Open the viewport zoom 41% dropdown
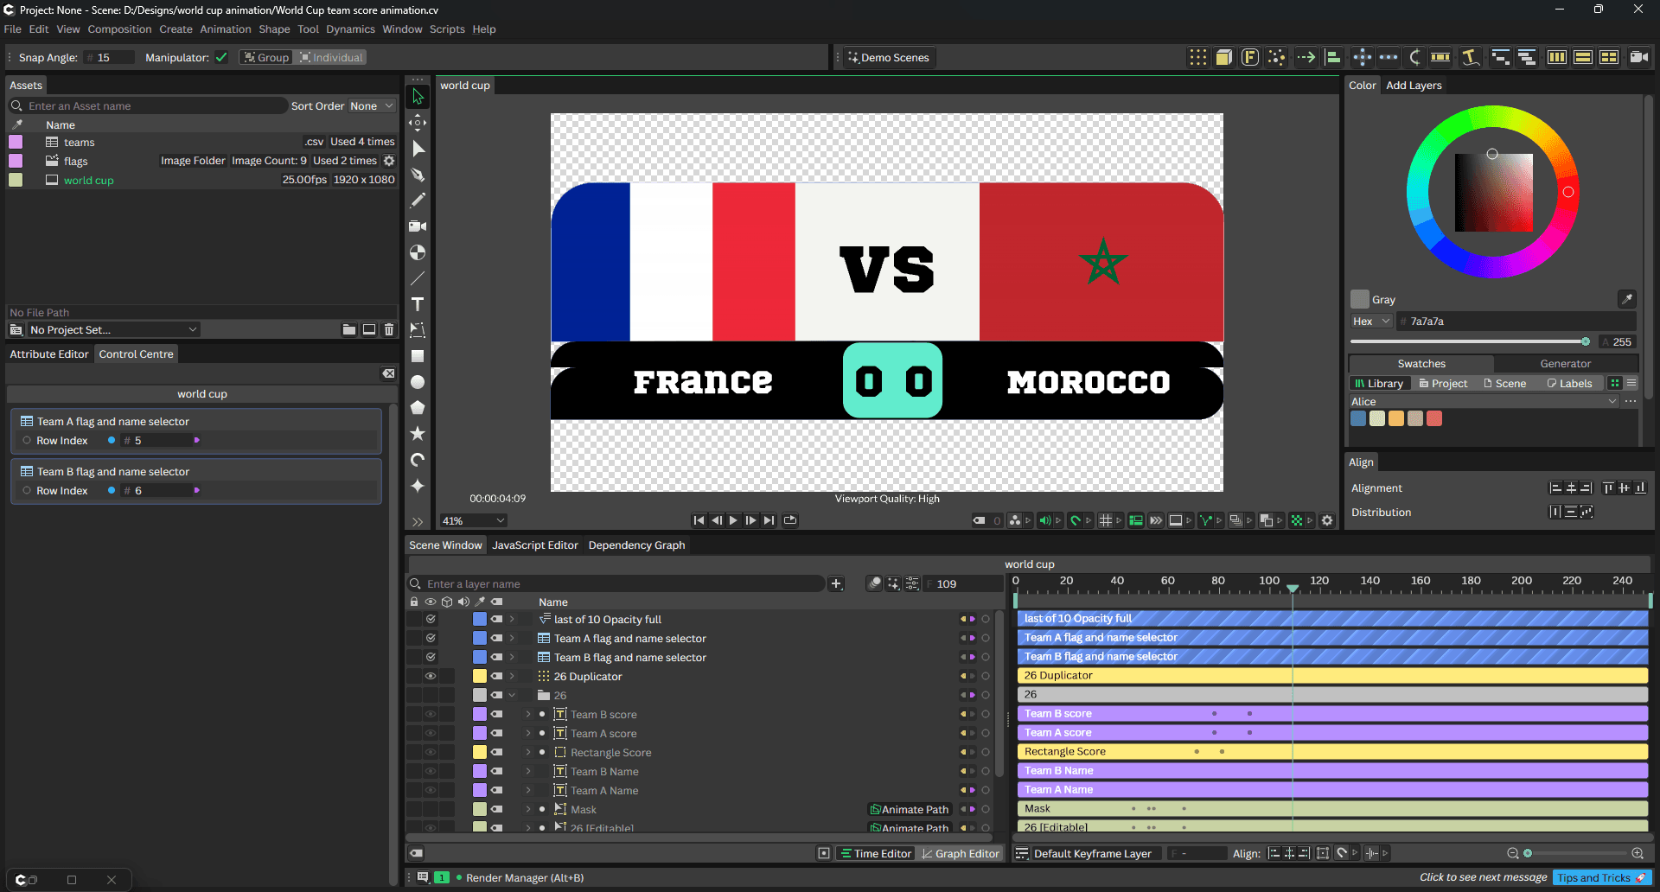The height and width of the screenshot is (892, 1660). tap(473, 520)
